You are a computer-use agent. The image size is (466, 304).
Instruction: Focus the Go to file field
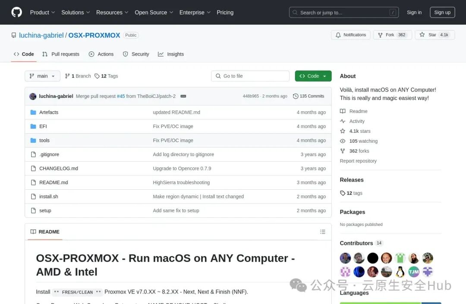[250, 76]
